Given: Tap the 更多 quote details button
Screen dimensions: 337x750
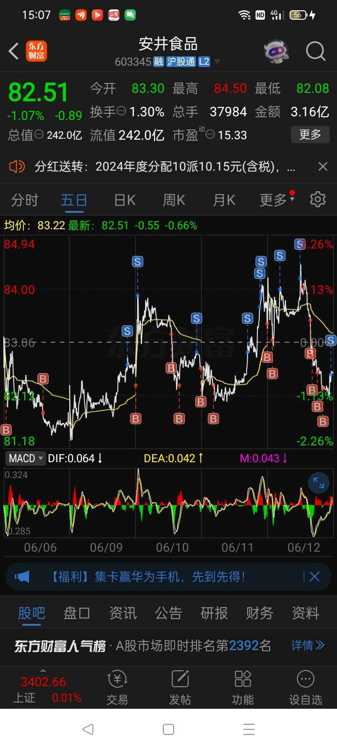Looking at the screenshot, I should [310, 135].
